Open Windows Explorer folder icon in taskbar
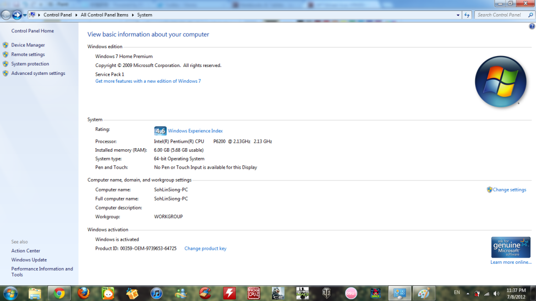The height and width of the screenshot is (301, 536). (x=35, y=293)
